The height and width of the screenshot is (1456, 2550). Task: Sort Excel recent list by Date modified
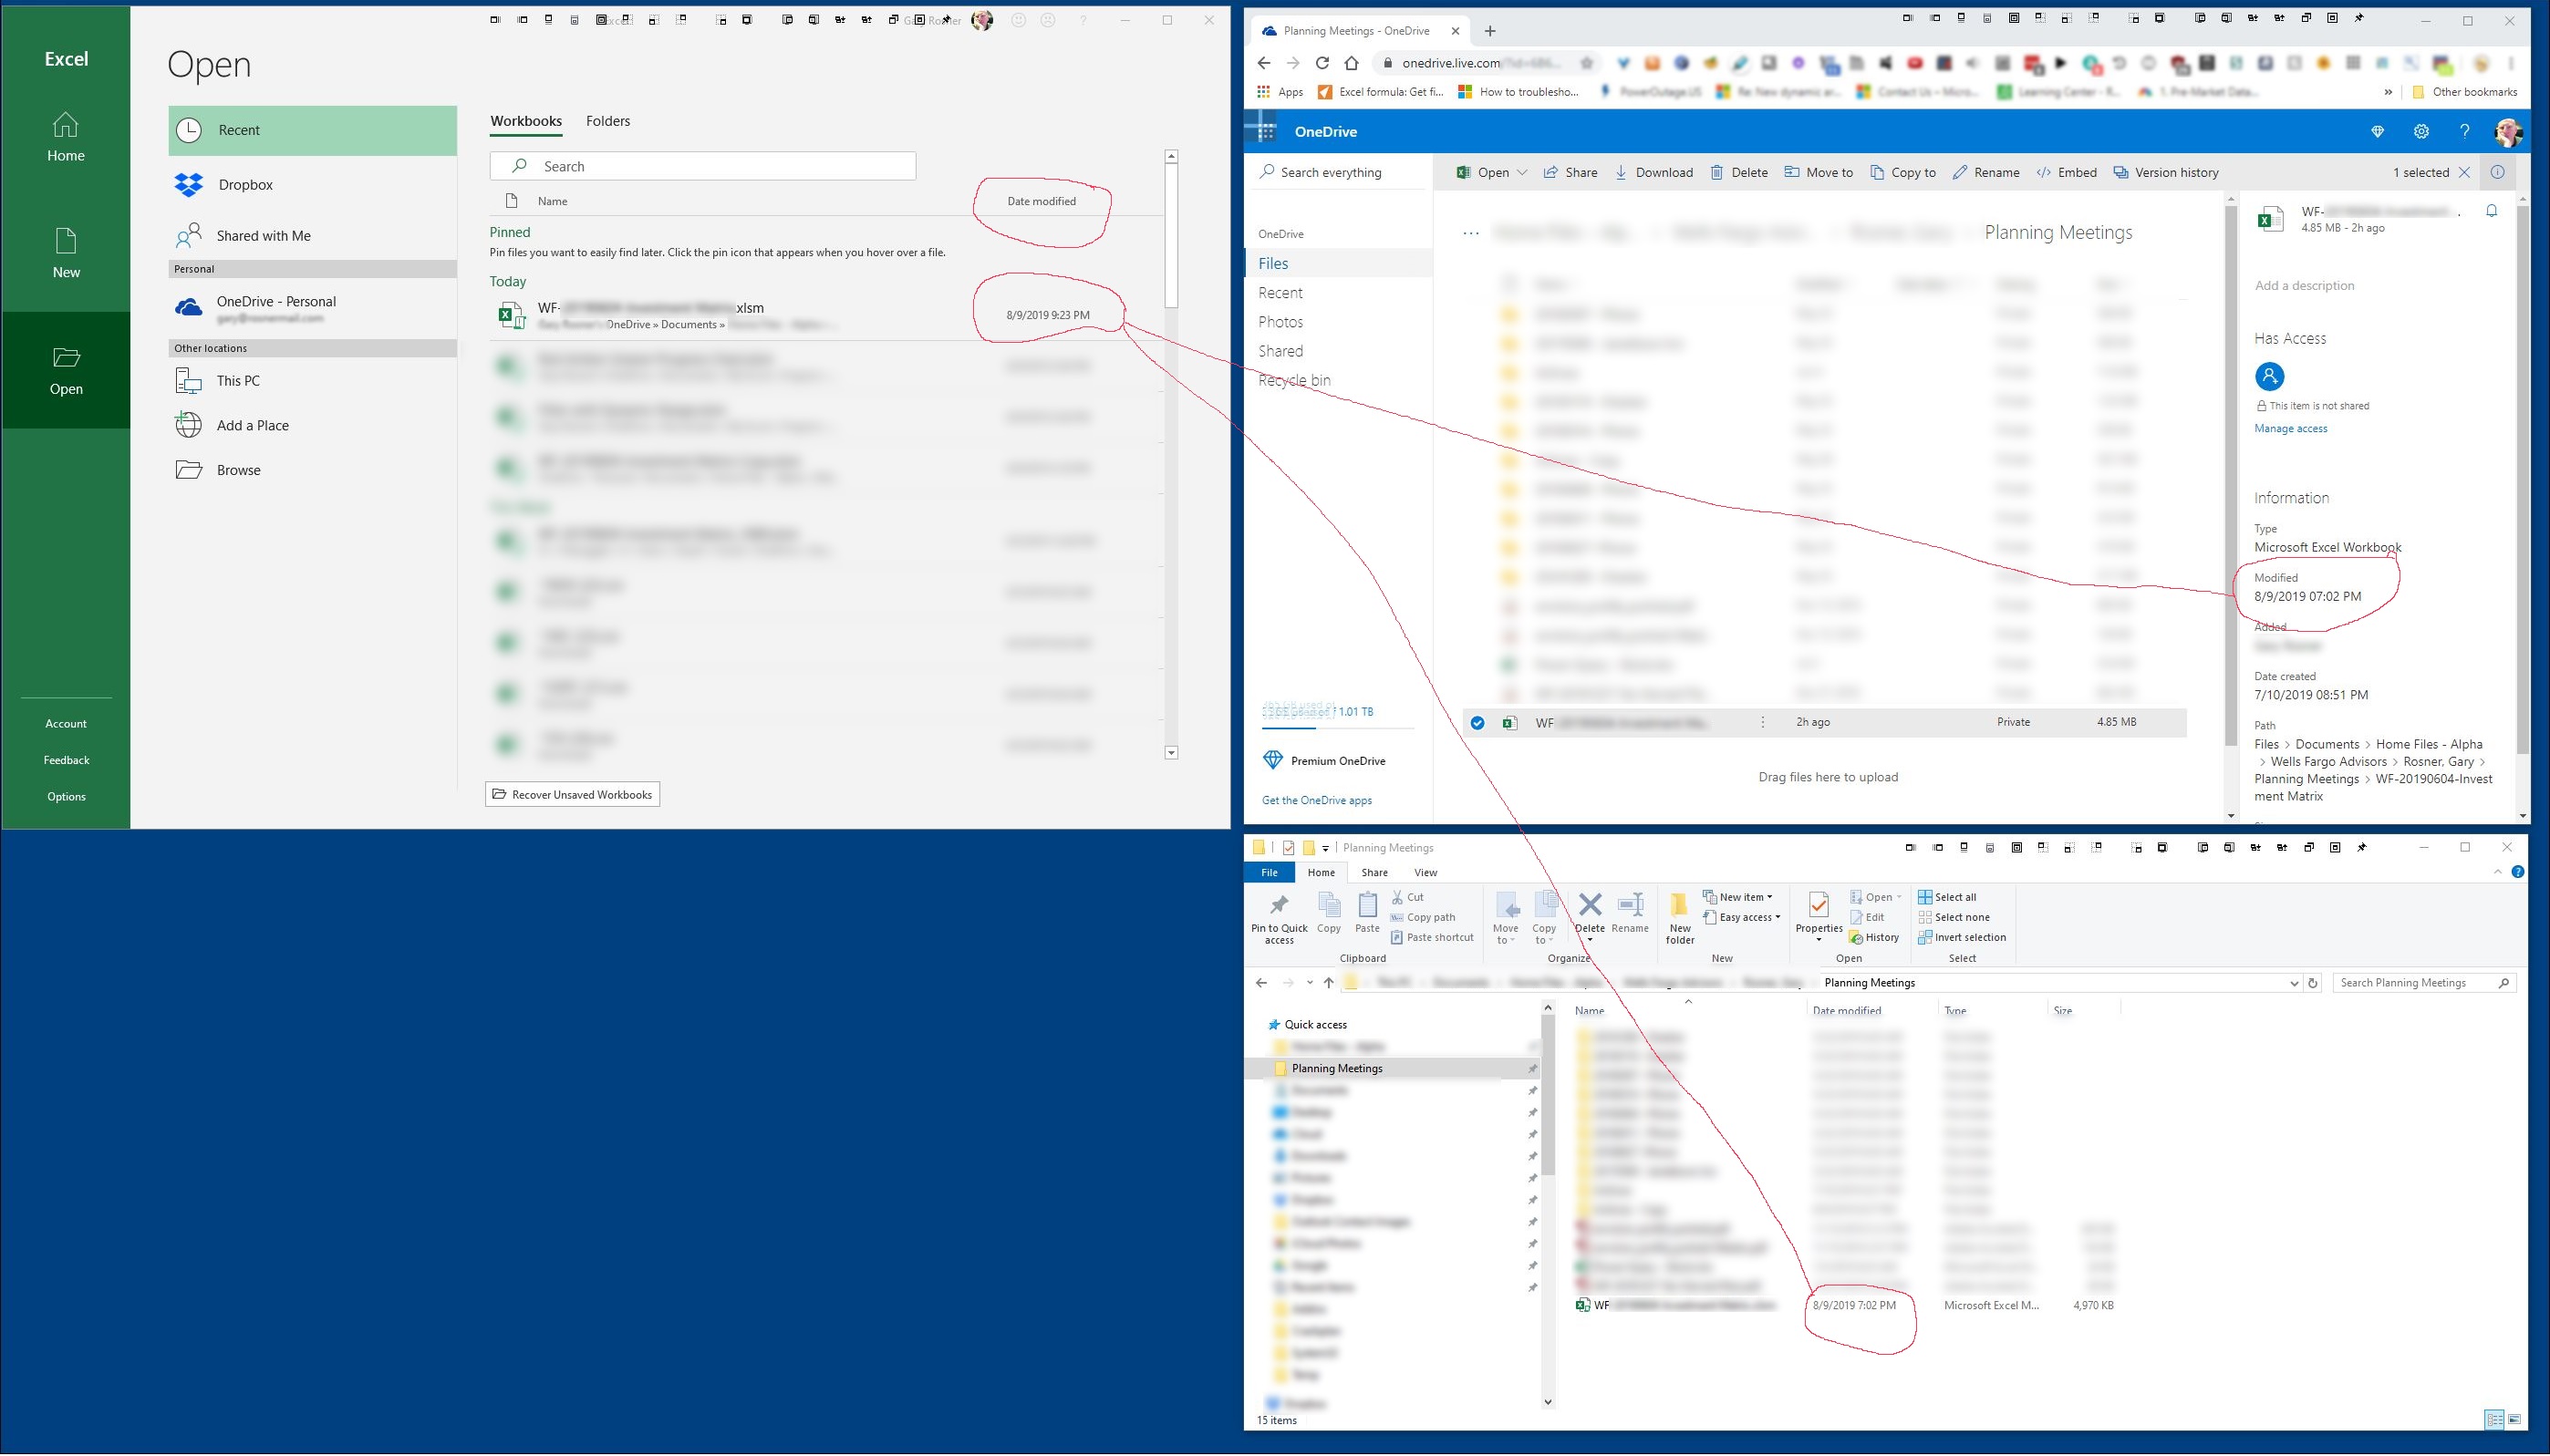(x=1041, y=201)
